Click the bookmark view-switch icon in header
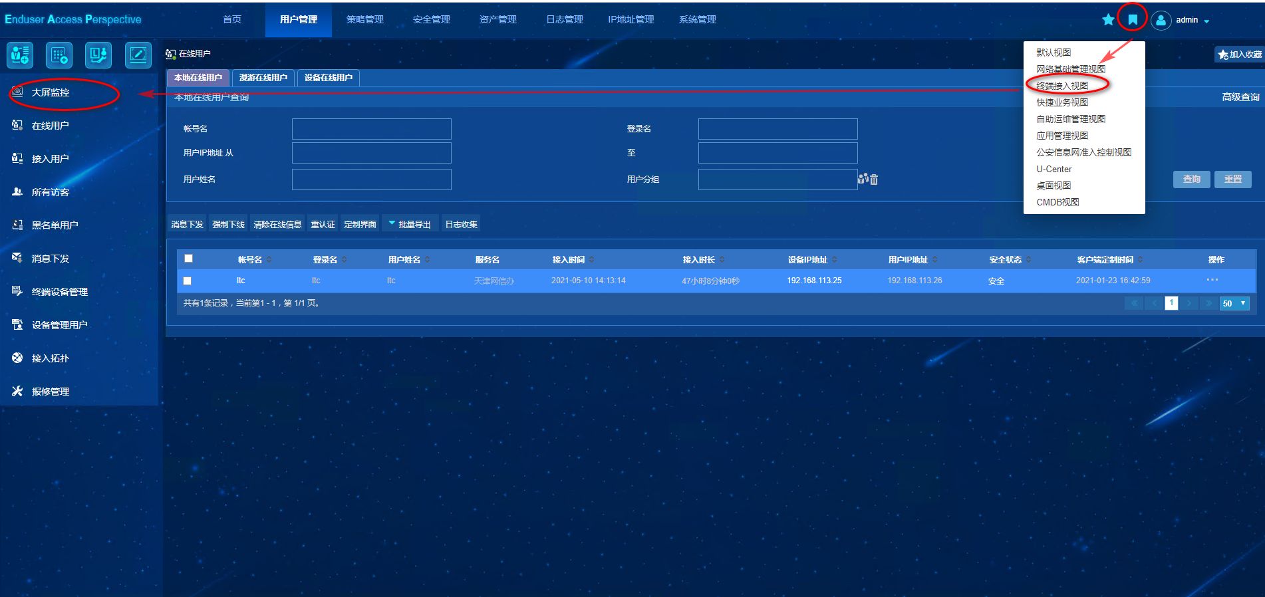This screenshot has height=597, width=1265. (x=1133, y=19)
